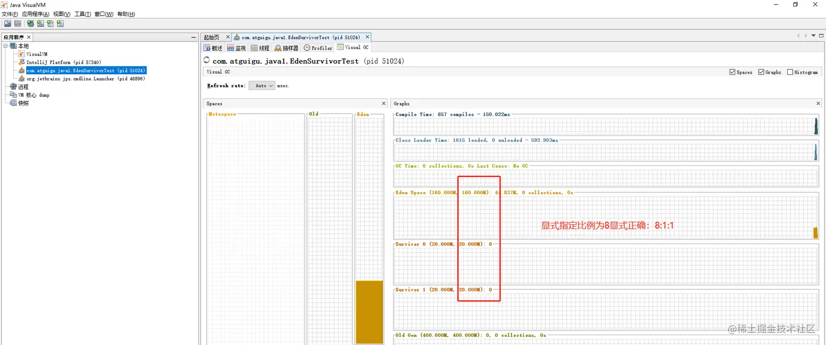This screenshot has height=345, width=826.
Task: Click the 快照 snapshots icon
Action: (x=14, y=103)
